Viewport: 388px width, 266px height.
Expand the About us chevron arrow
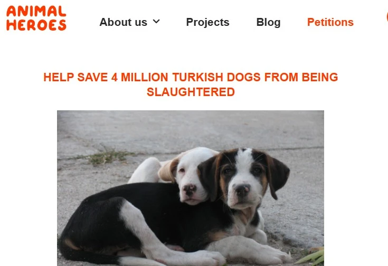[x=156, y=22]
